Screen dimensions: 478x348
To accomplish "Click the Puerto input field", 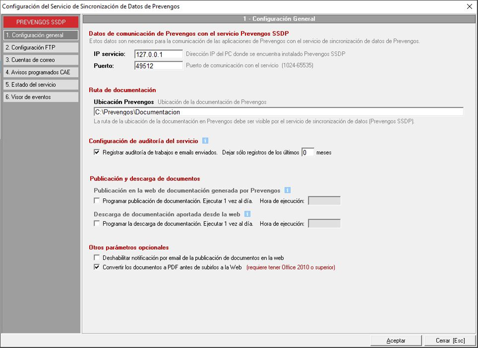I will tap(159, 66).
